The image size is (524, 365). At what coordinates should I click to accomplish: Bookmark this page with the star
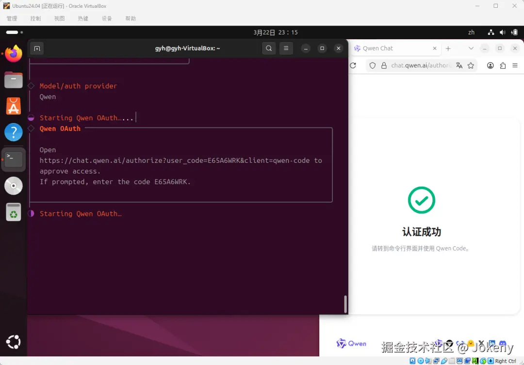click(471, 65)
